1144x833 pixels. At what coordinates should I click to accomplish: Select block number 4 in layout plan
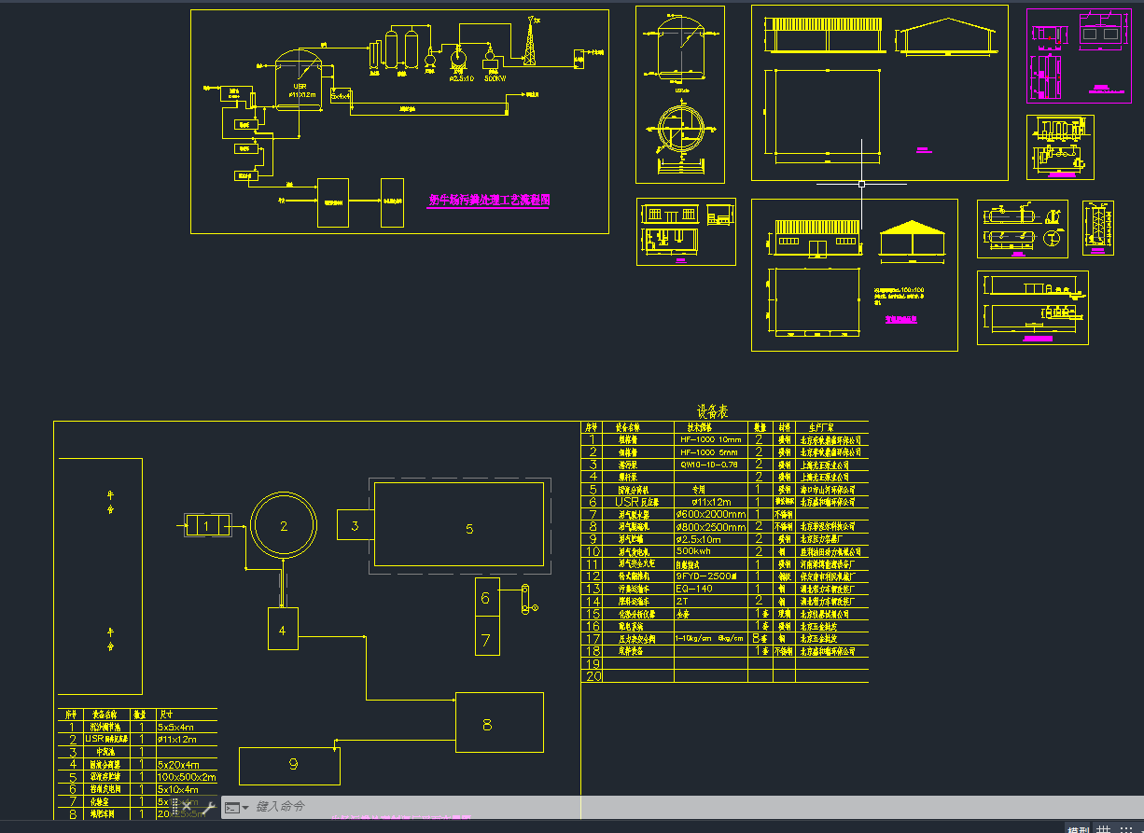click(283, 629)
